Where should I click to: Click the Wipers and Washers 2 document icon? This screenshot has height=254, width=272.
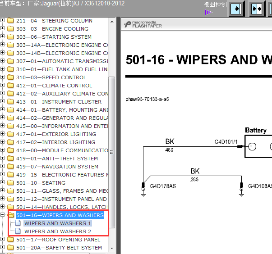18,231
